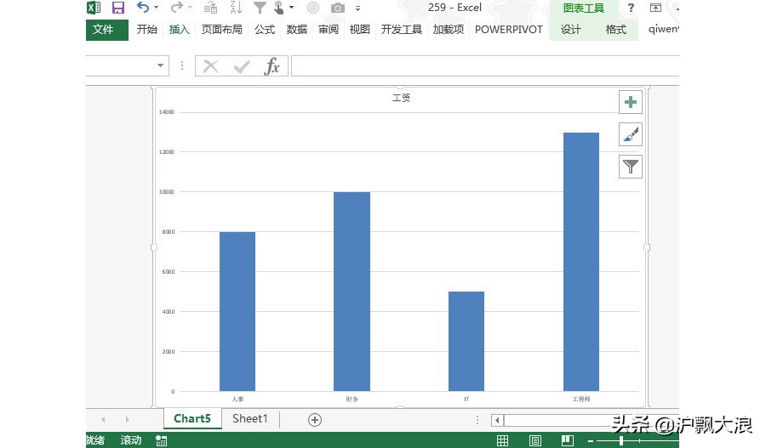Click the Save icon in quick access toolbar
This screenshot has height=448, width=766.
118,8
